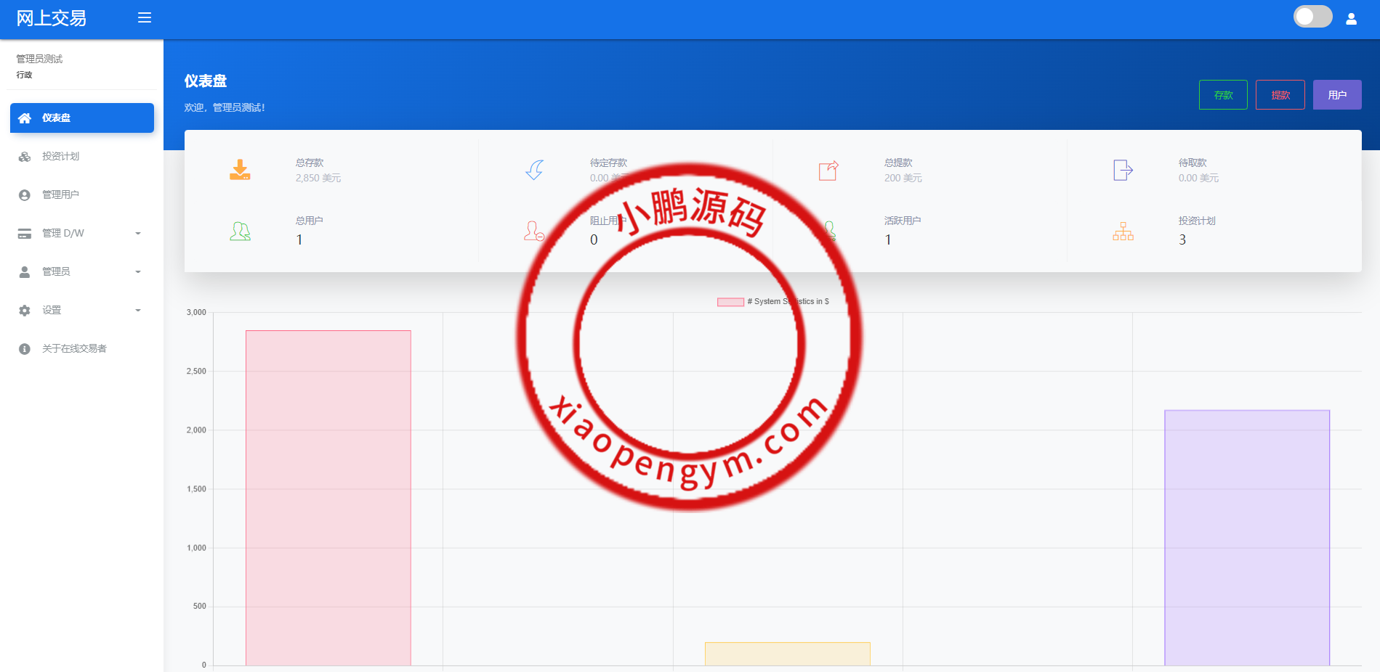Click the pending withdrawals exit icon

1123,170
